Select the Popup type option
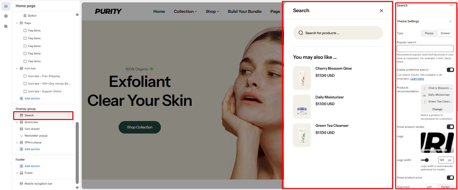The width and height of the screenshot is (458, 190). pos(429,33)
